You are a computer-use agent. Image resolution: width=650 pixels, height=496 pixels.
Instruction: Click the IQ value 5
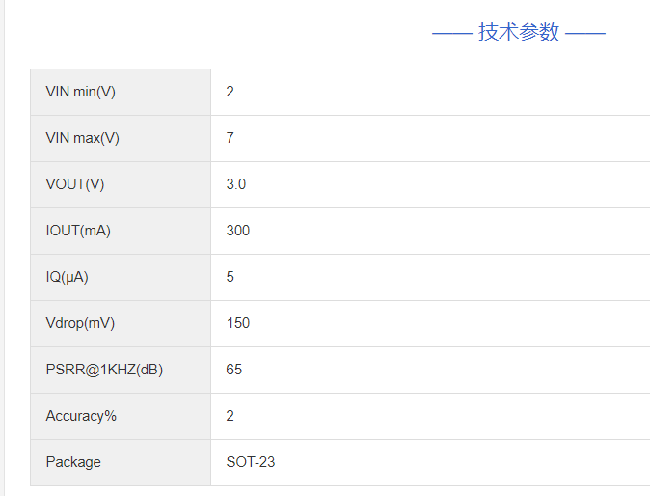[230, 277]
